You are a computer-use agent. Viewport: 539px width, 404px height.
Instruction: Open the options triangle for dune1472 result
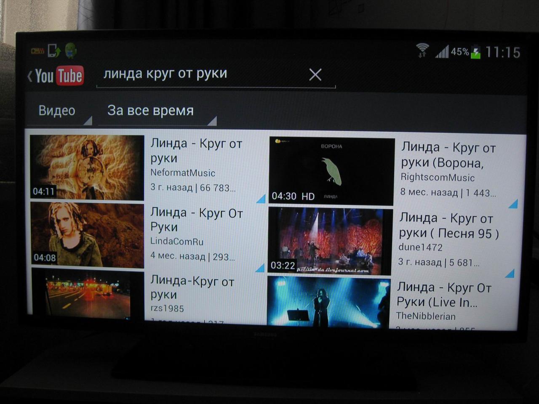click(x=510, y=274)
